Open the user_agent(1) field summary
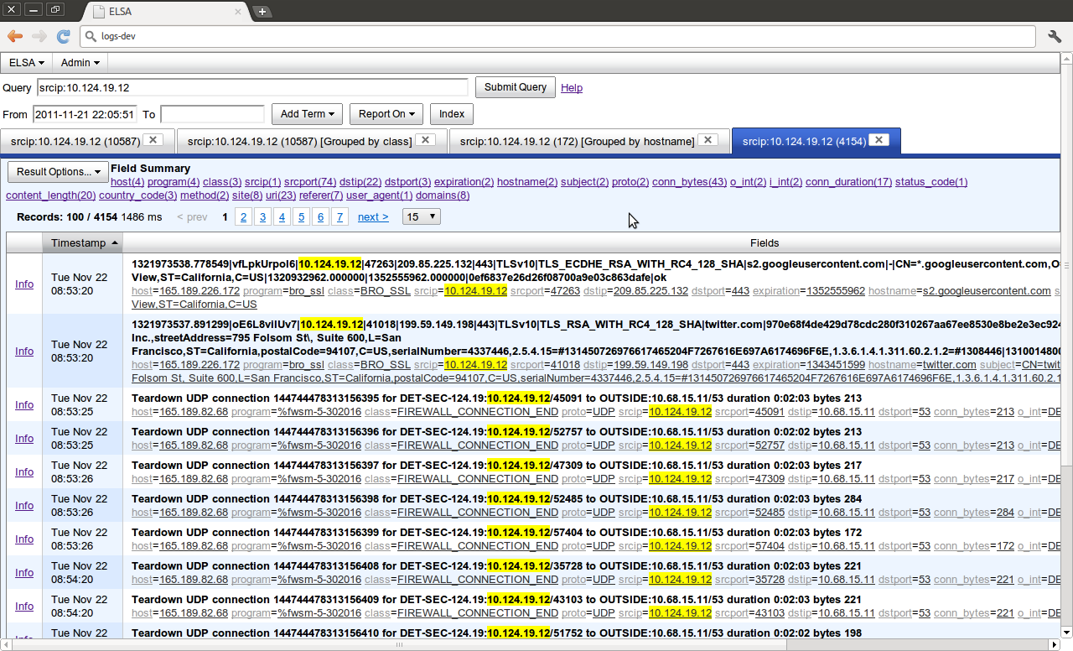The width and height of the screenshot is (1073, 651). click(x=380, y=195)
